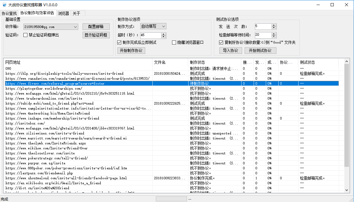This screenshot has width=354, height=202.
Task: Increase the mailbox check wait time
Action: point(274,34)
